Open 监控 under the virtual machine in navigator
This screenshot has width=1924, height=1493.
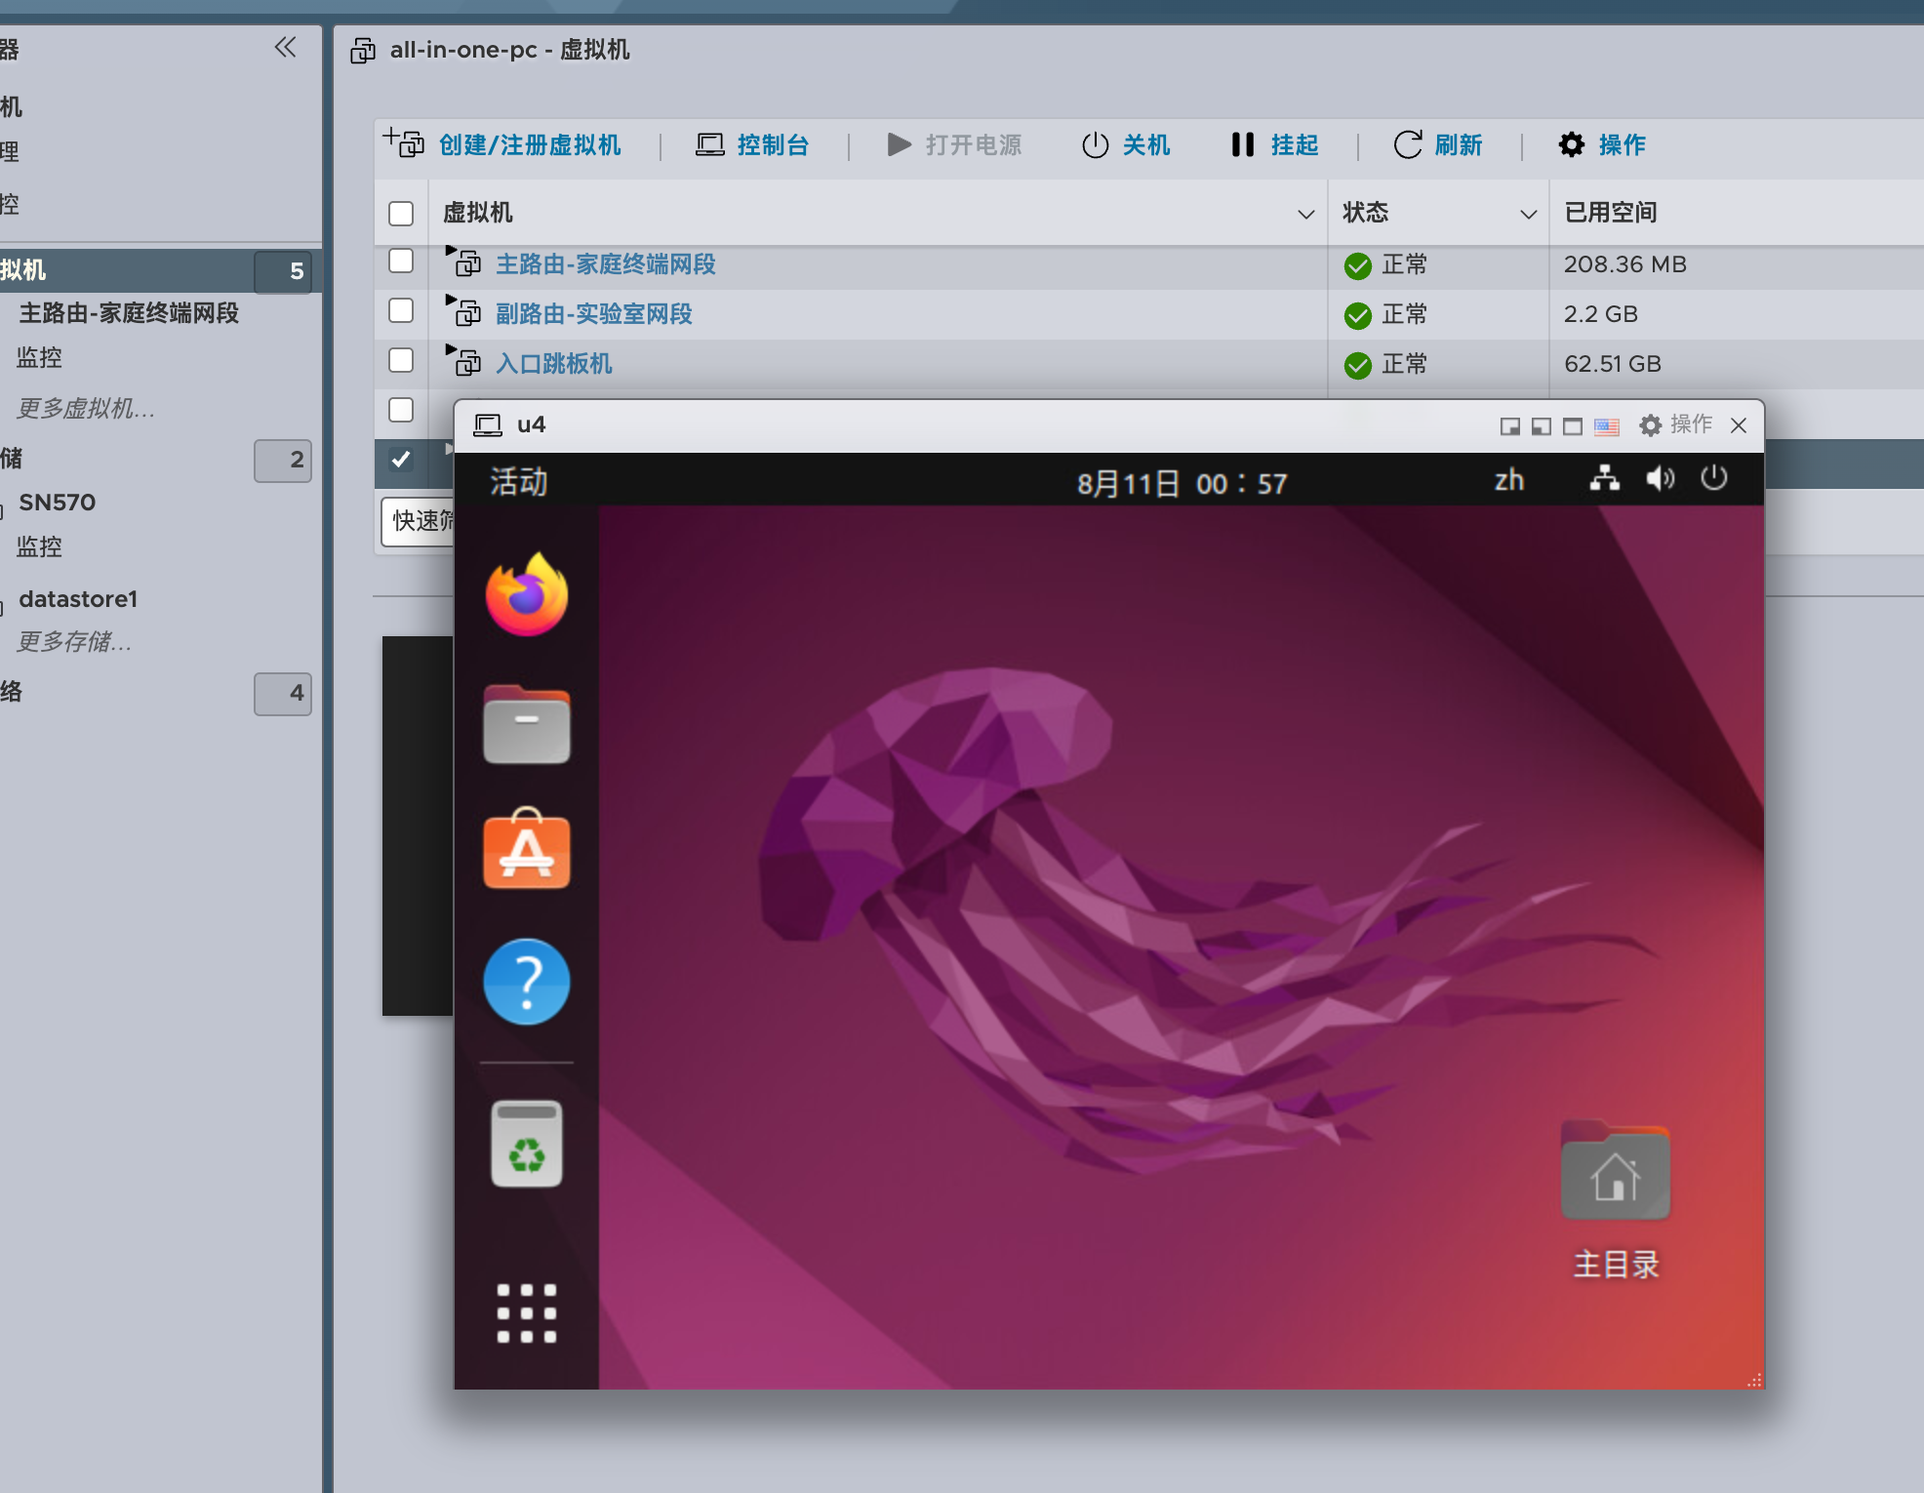tap(39, 357)
